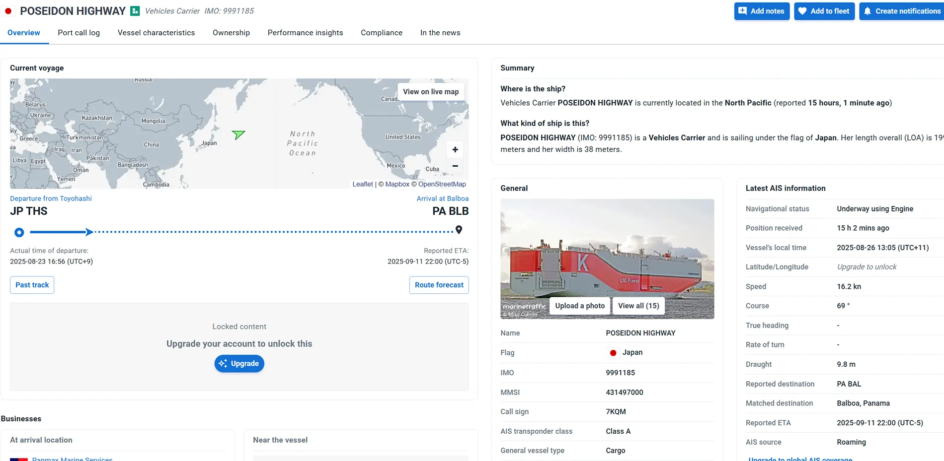The height and width of the screenshot is (461, 944).
Task: Open Arrival at Balboa link
Action: (442, 198)
